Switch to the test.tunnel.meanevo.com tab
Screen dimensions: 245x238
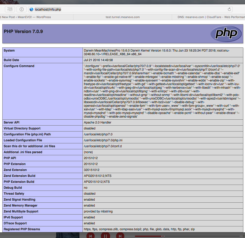pos(123,17)
